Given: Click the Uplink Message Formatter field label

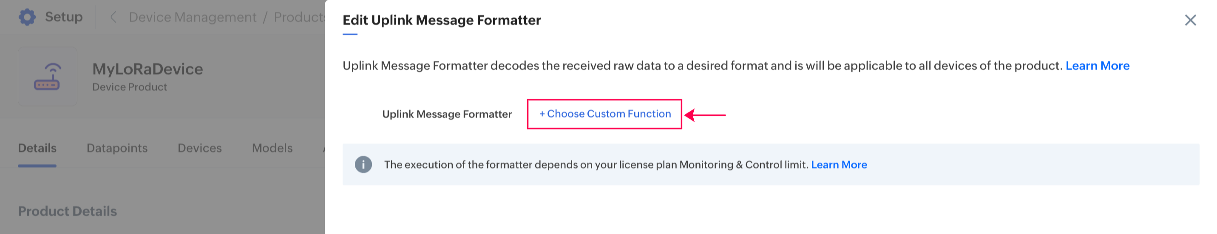Looking at the screenshot, I should click(x=446, y=114).
